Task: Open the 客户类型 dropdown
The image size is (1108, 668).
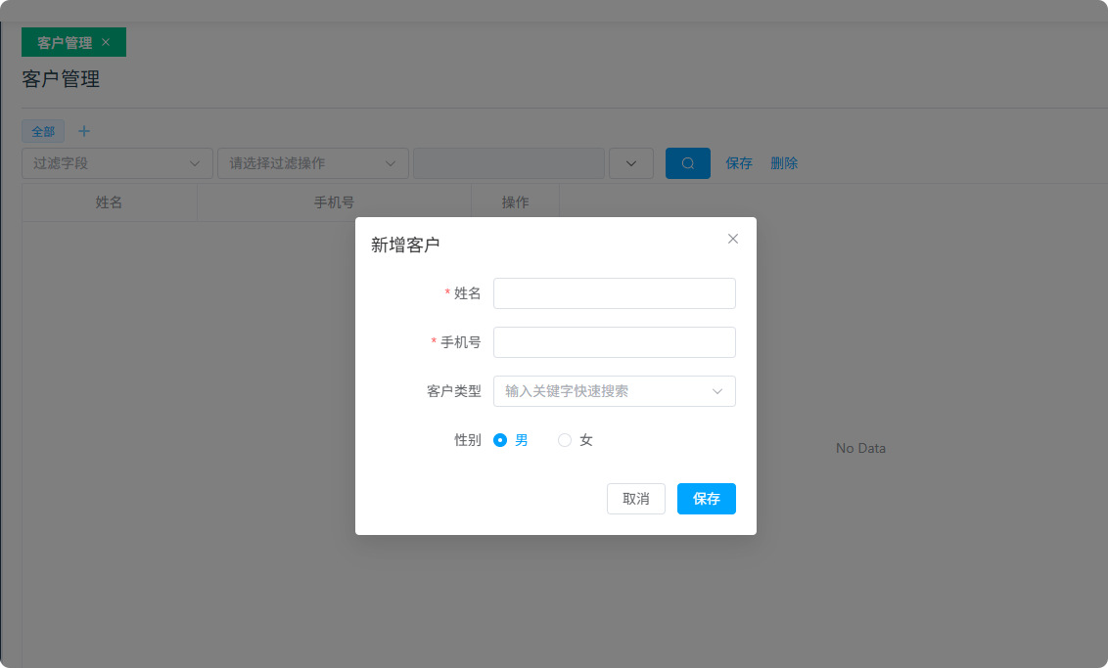Action: point(615,391)
